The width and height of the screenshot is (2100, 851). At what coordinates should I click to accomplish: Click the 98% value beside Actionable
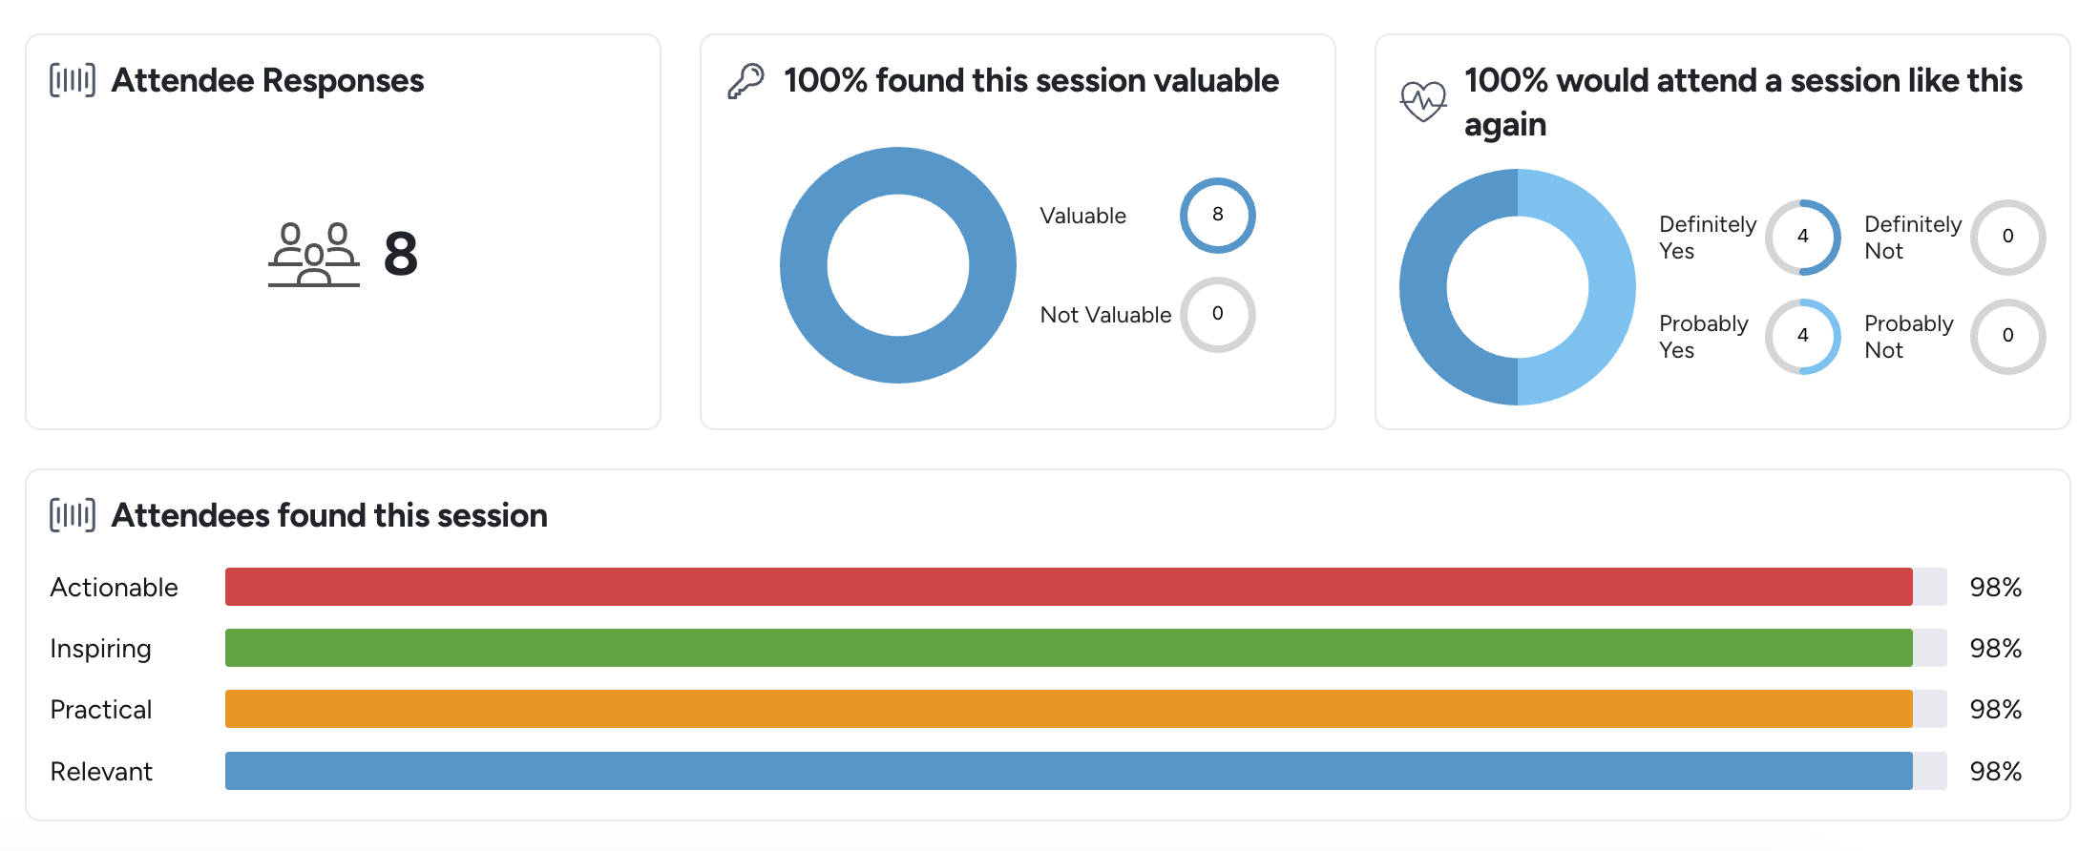point(1996,587)
